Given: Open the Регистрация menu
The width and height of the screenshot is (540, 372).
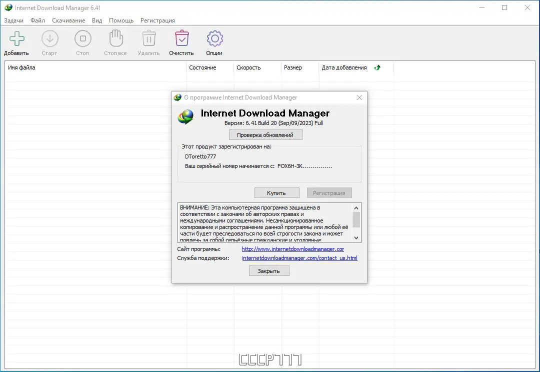Looking at the screenshot, I should pyautogui.click(x=157, y=20).
